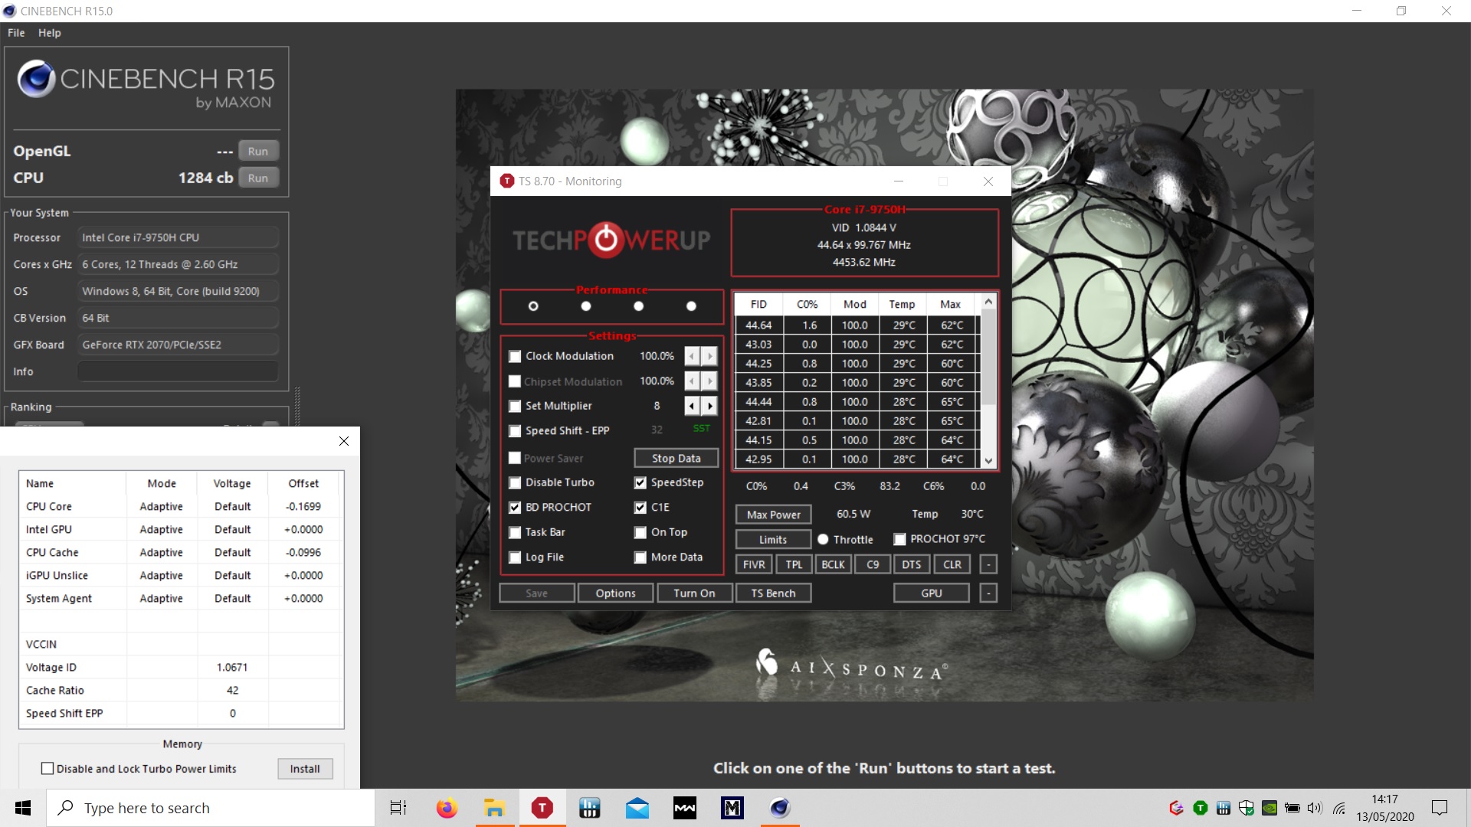1471x827 pixels.
Task: Click the ThrottleStop taskbar icon
Action: 542,808
